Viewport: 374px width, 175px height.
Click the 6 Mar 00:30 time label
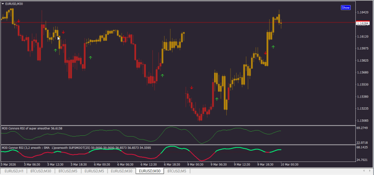pos(102,164)
